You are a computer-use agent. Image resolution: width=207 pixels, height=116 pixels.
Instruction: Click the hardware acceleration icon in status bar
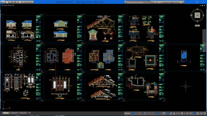pos(195,113)
